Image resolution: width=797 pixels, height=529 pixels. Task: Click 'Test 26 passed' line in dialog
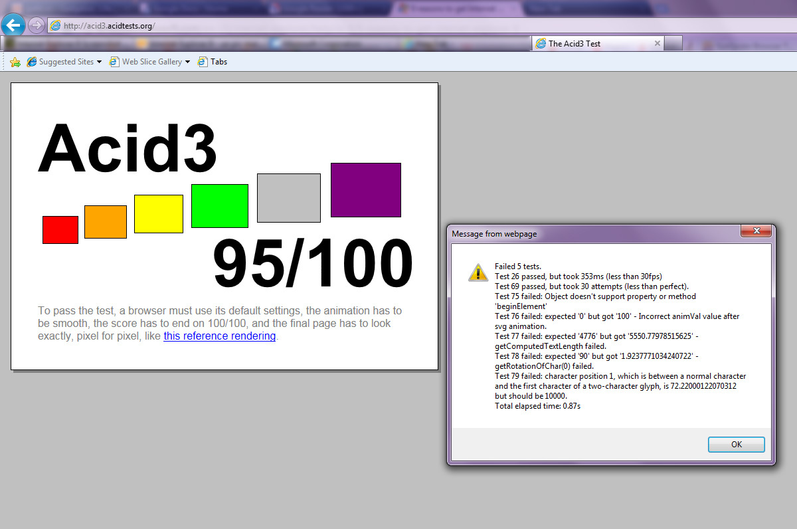coord(578,276)
